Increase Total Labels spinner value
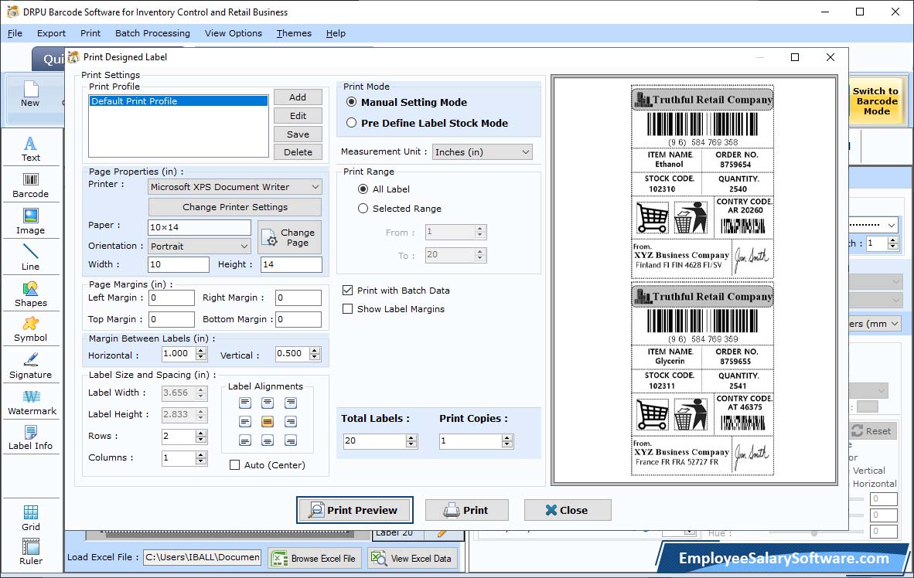The image size is (914, 578). (411, 437)
